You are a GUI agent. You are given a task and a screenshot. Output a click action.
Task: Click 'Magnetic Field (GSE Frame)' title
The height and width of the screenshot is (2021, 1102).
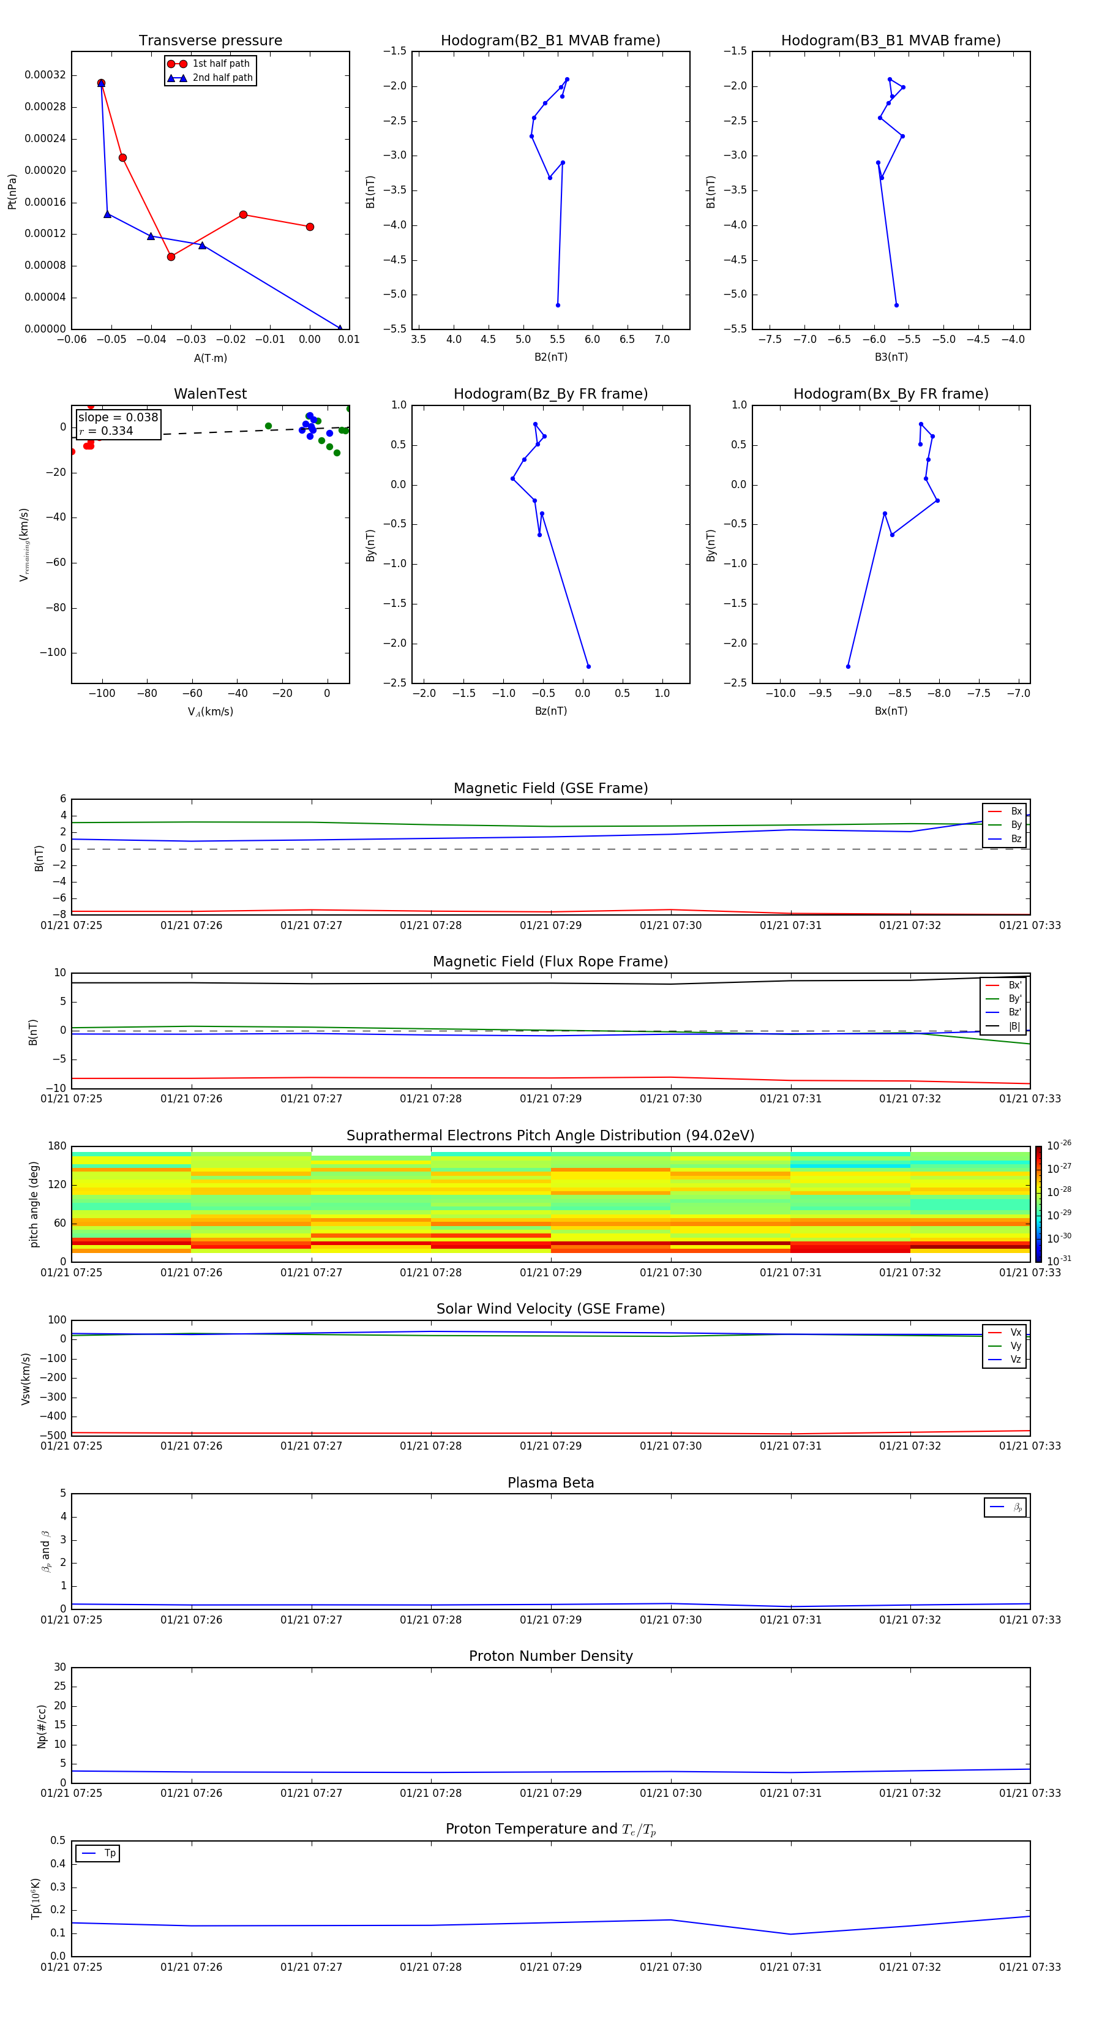550,788
